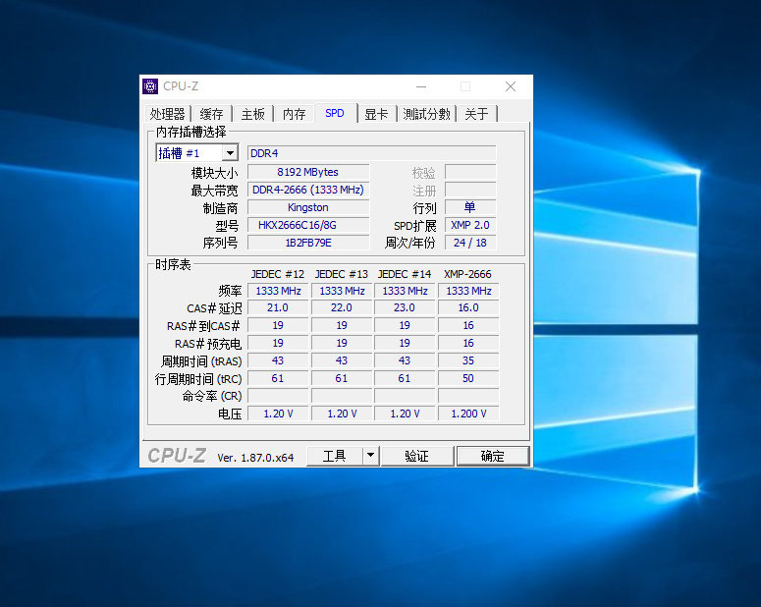Click the 验证 button
761x607 pixels.
(417, 456)
